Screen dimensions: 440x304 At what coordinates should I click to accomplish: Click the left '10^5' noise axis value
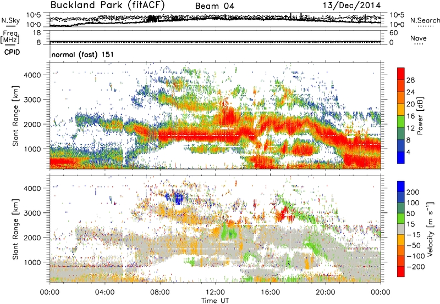[x=34, y=15]
